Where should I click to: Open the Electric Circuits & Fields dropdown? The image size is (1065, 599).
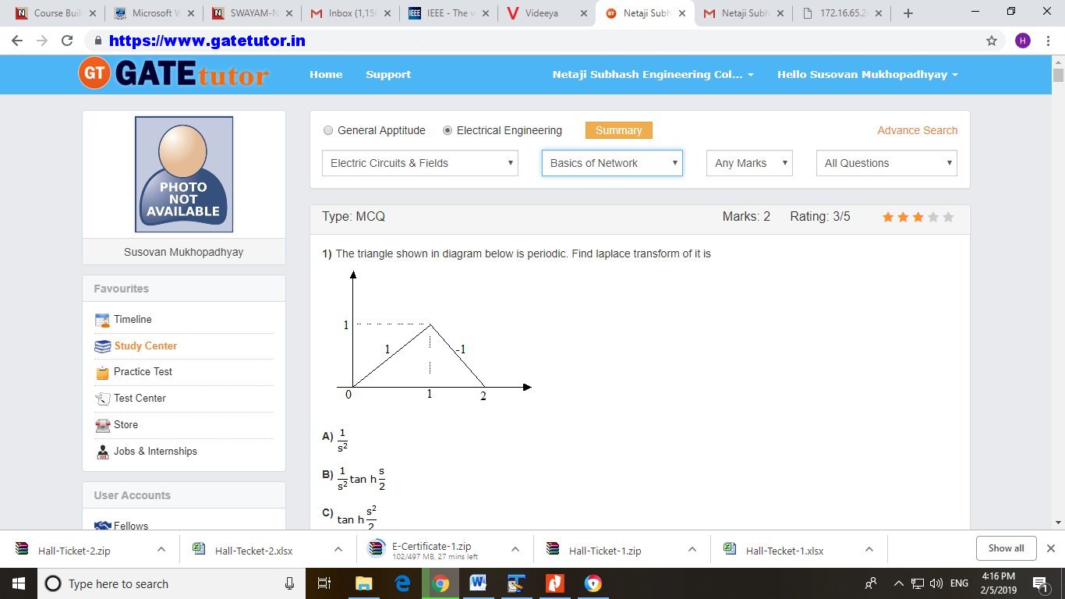[419, 163]
